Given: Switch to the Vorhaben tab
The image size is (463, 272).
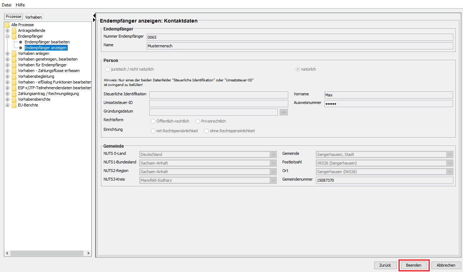Looking at the screenshot, I should (33, 17).
